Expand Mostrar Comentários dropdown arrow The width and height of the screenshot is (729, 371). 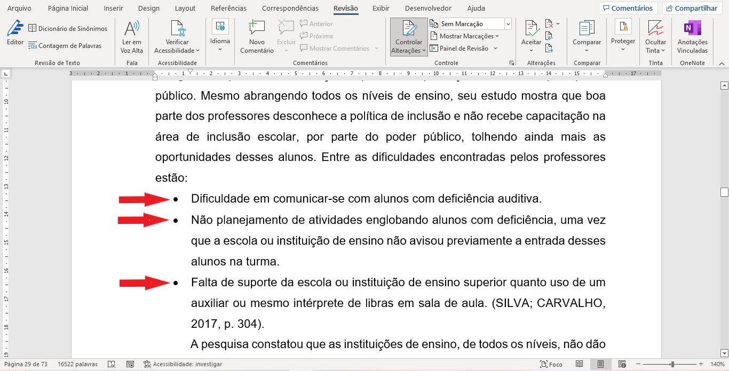[x=376, y=49]
